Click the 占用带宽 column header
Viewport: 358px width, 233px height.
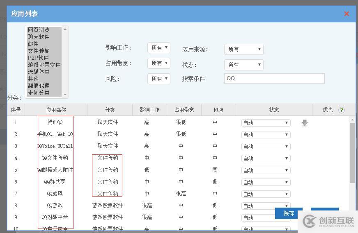[184, 110]
